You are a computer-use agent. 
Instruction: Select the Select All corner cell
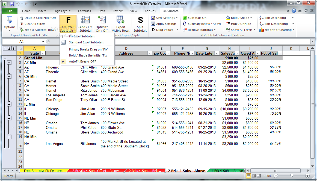point(20,49)
